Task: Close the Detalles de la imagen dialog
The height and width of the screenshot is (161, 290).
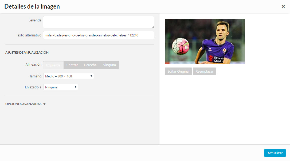Action: point(283,6)
